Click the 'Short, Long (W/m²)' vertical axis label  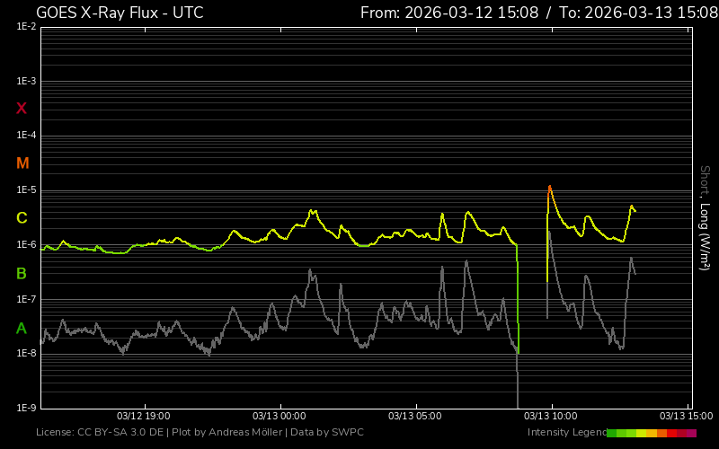705,218
